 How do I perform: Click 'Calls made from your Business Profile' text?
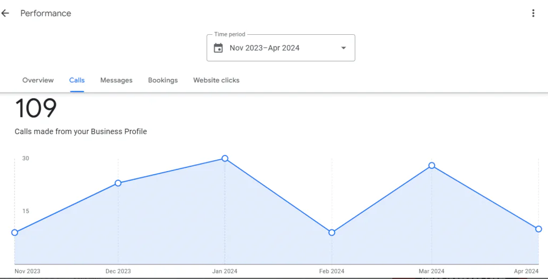pyautogui.click(x=80, y=131)
